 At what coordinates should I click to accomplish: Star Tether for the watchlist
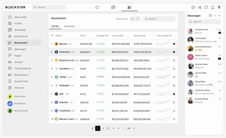(174, 77)
